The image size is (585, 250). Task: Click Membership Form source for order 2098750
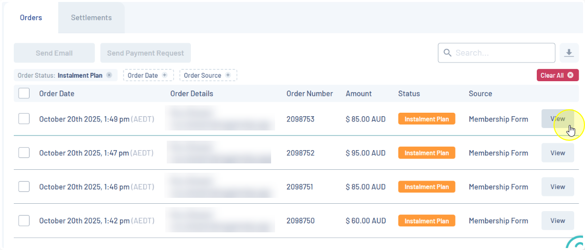point(498,221)
